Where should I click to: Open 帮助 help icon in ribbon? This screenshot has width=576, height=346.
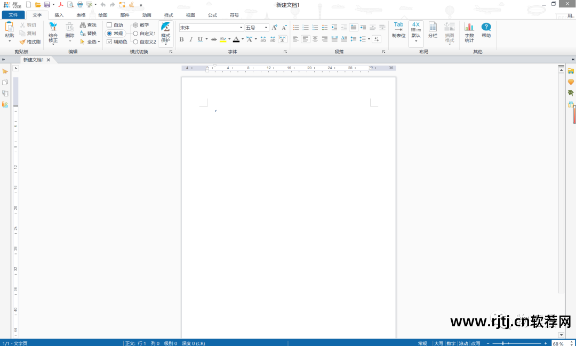pyautogui.click(x=486, y=30)
